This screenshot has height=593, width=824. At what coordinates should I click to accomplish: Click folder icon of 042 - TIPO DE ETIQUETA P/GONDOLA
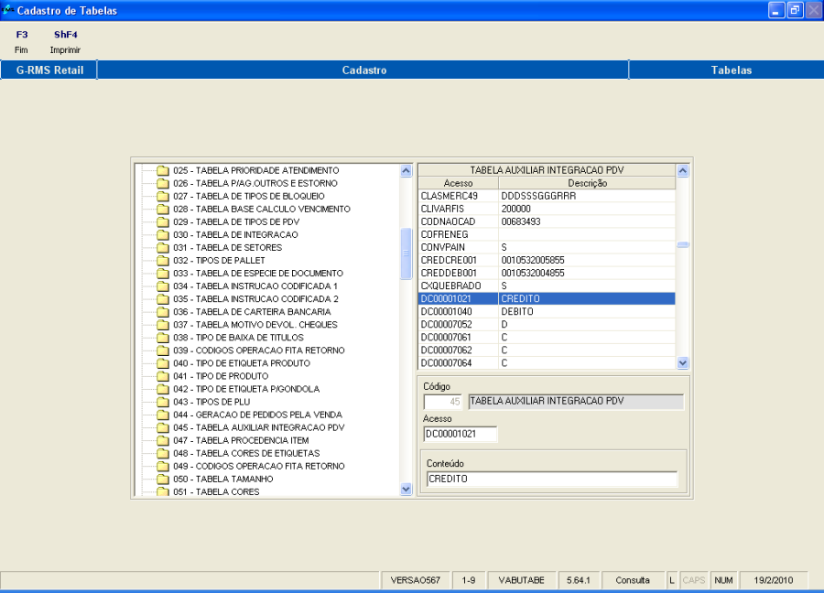pyautogui.click(x=163, y=389)
